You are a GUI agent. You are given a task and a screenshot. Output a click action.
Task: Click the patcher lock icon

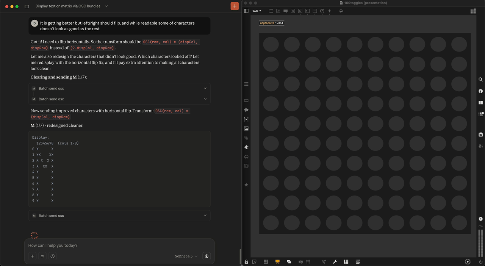coord(246,262)
